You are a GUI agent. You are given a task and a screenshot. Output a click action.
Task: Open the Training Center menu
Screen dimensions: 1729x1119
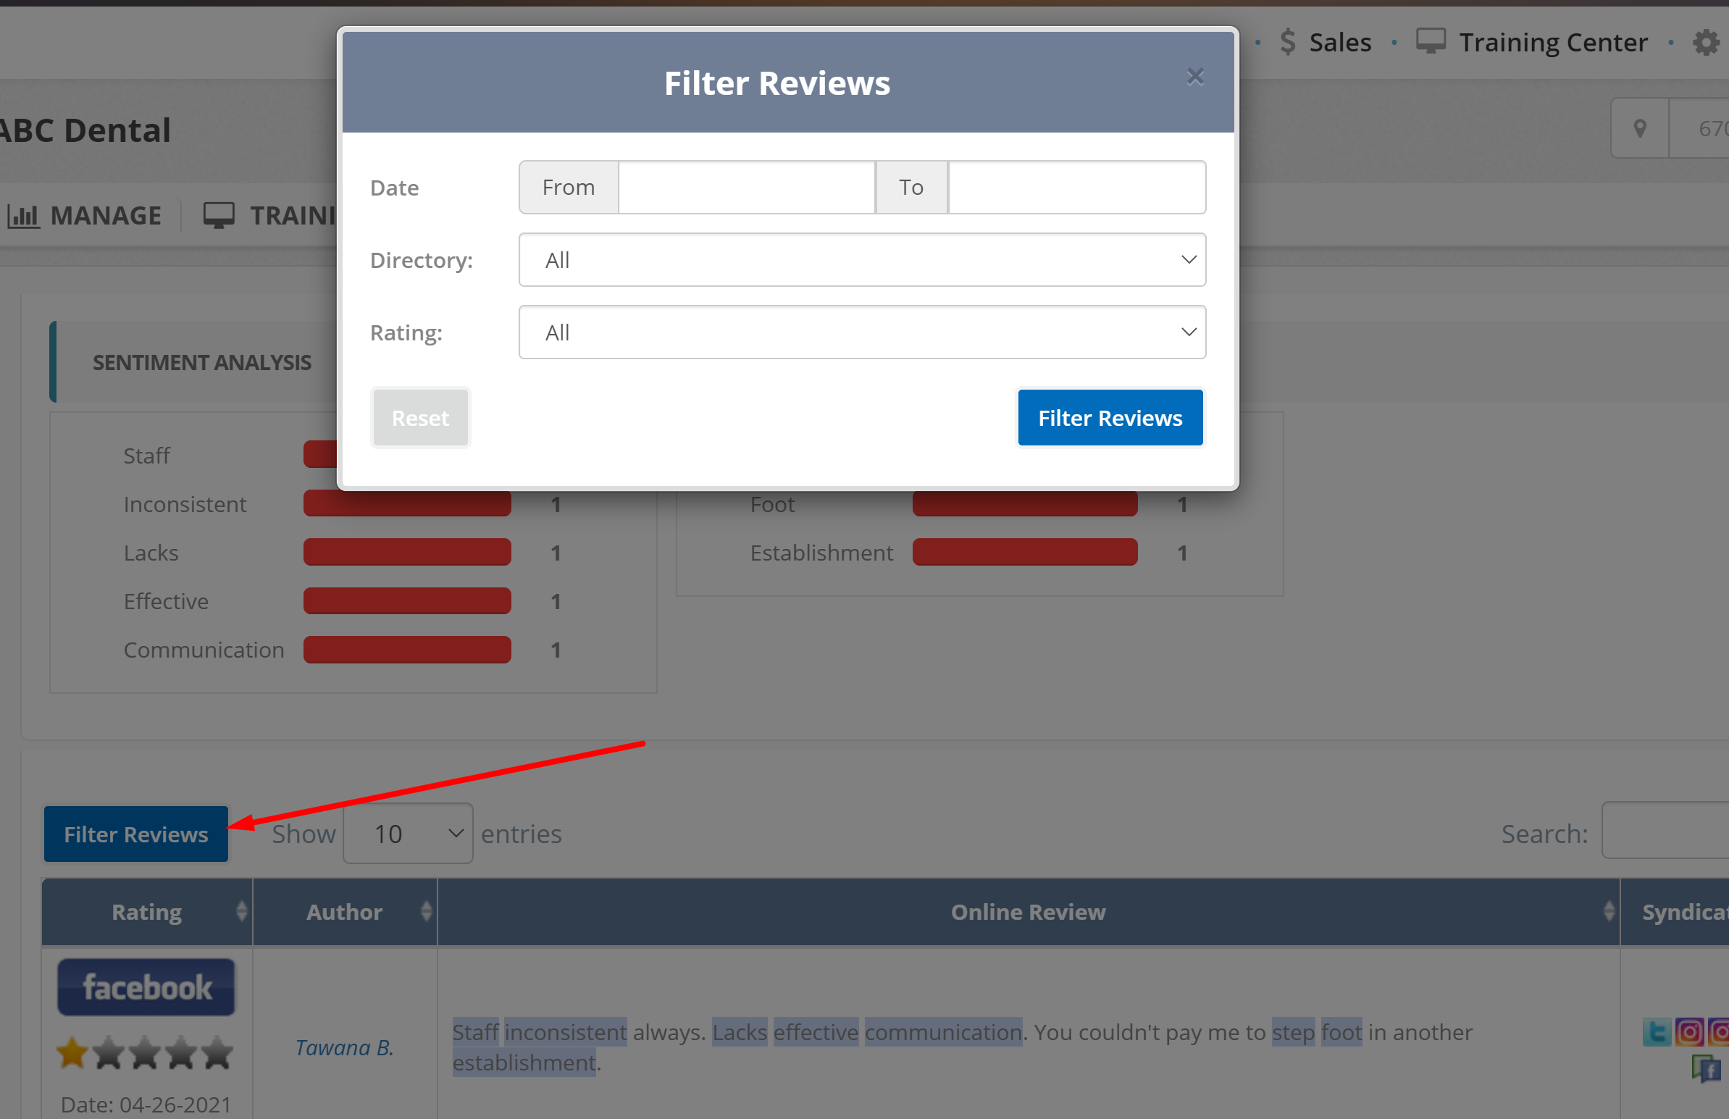point(1552,42)
